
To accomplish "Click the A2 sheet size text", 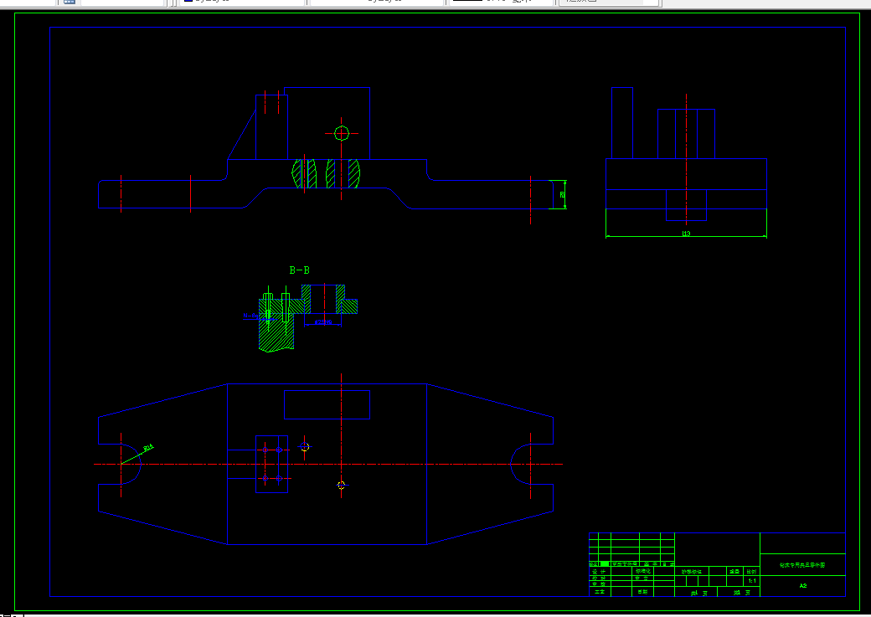I will click(802, 586).
